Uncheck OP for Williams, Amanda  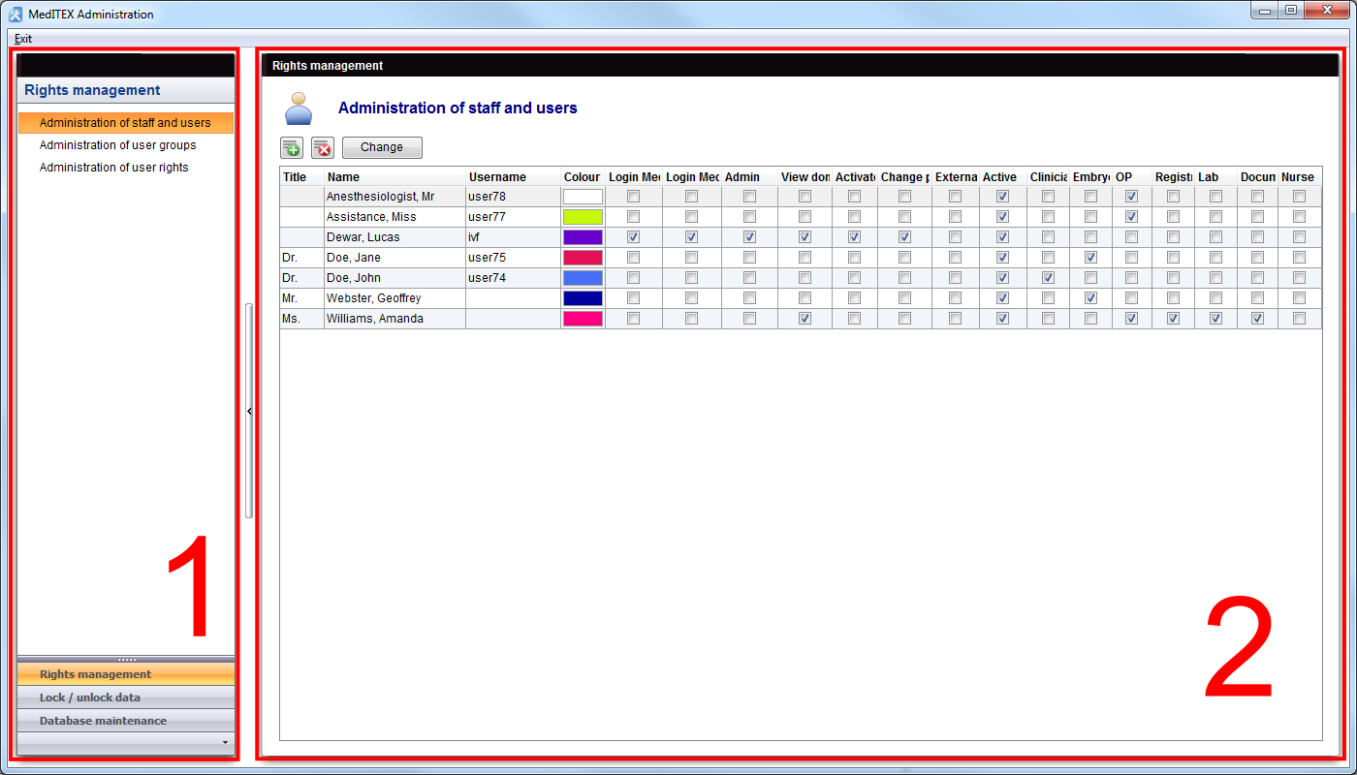click(1131, 319)
